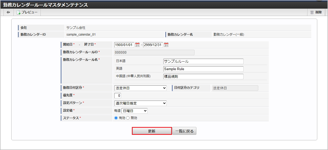Open the end date calendar picker
Viewport: 328px width, 150px height.
[166, 45]
